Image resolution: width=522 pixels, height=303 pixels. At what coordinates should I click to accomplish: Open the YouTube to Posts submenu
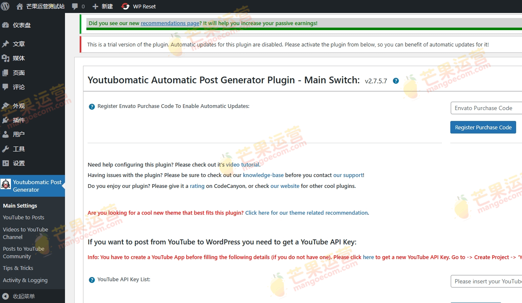pos(23,217)
